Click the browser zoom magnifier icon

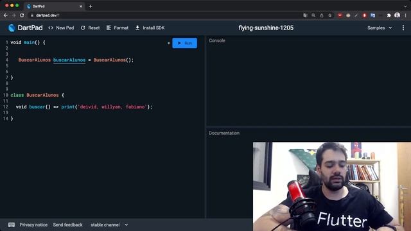click(x=313, y=15)
